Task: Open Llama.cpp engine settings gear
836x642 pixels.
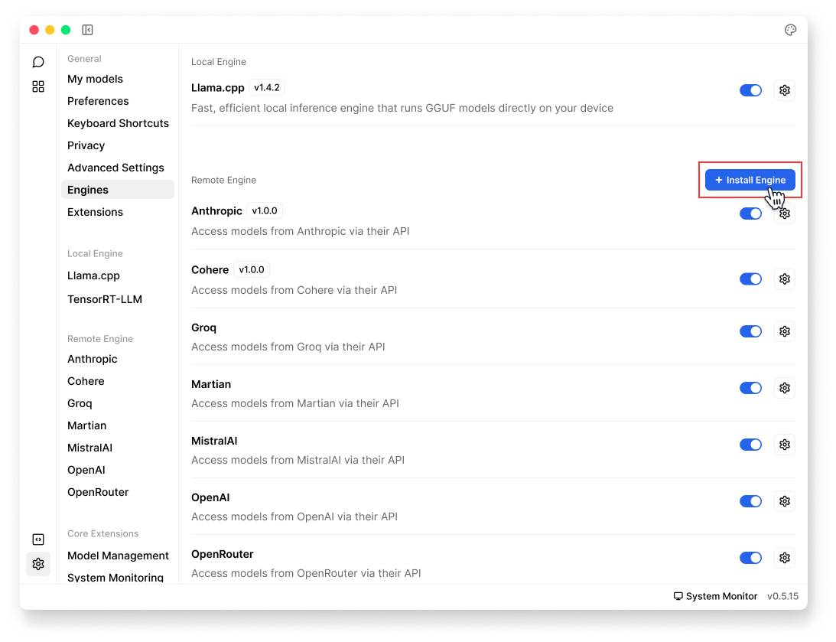Action: pos(784,90)
